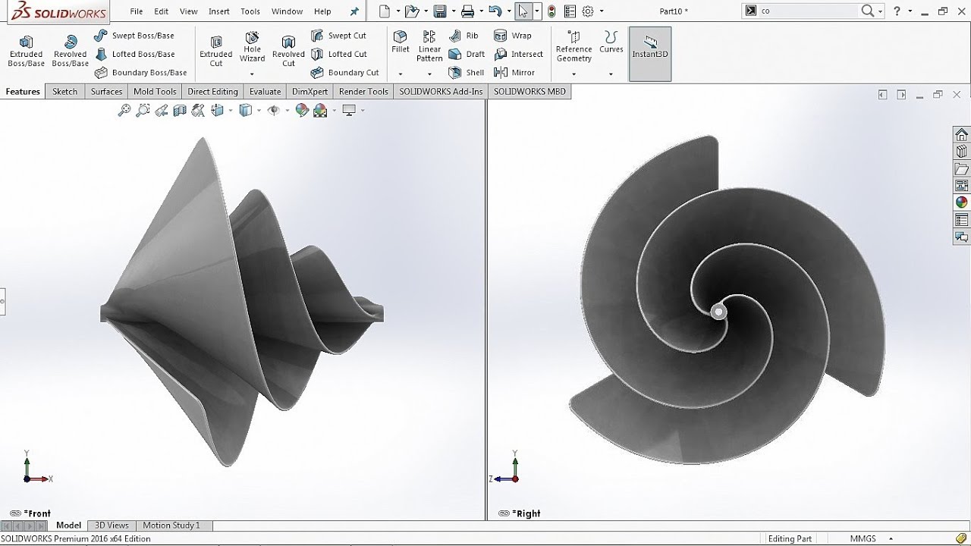The image size is (971, 546).
Task: Toggle the menu bar pushpin
Action: pos(354,11)
